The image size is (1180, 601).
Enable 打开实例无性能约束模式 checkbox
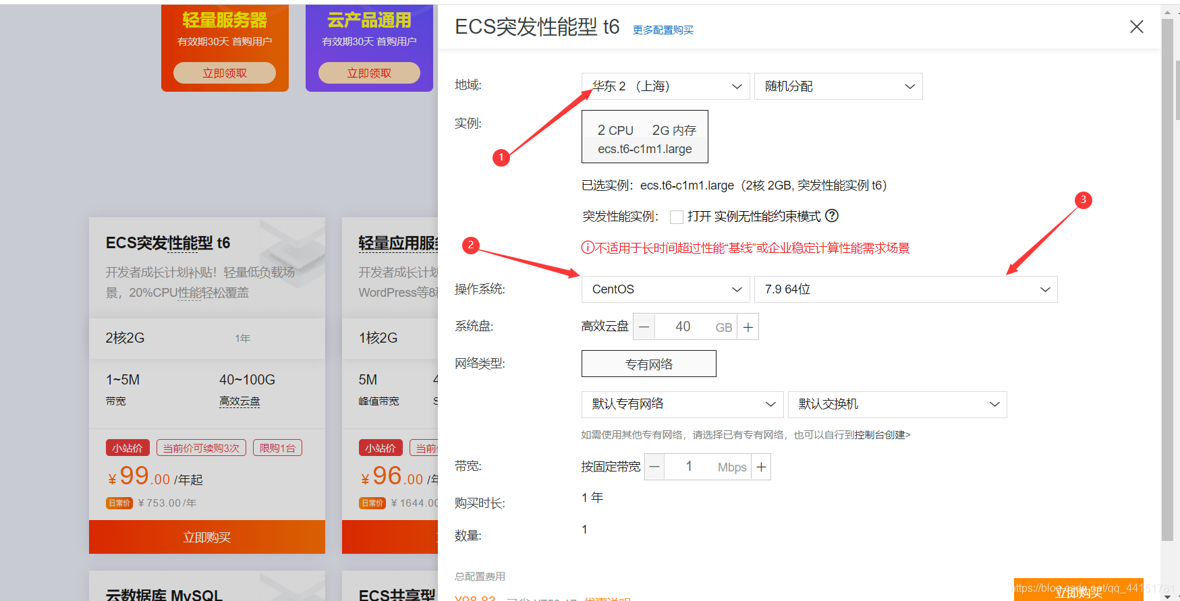676,217
